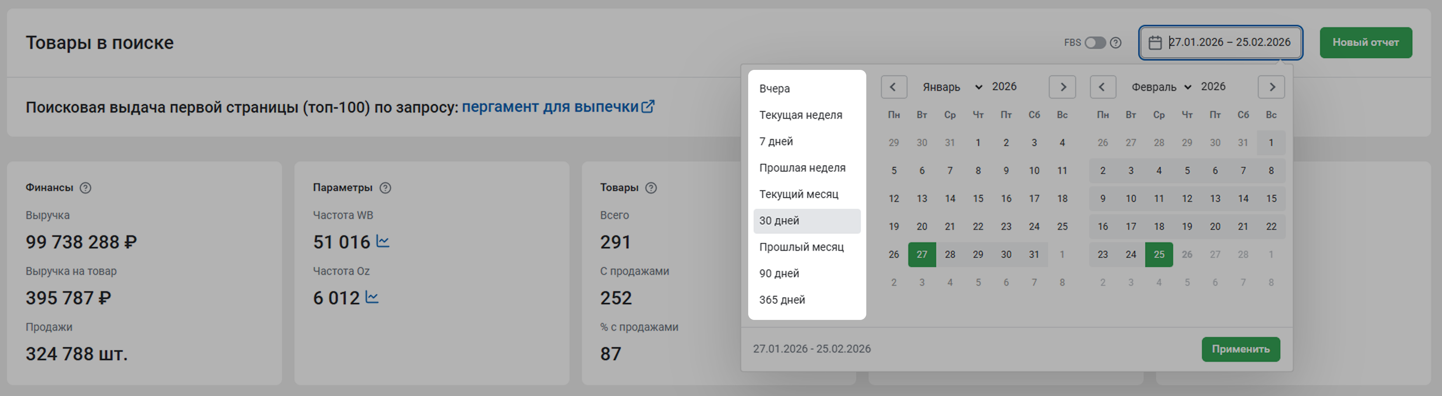This screenshot has height=396, width=1442.
Task: Click the help icon beside Товары
Action: click(x=650, y=188)
